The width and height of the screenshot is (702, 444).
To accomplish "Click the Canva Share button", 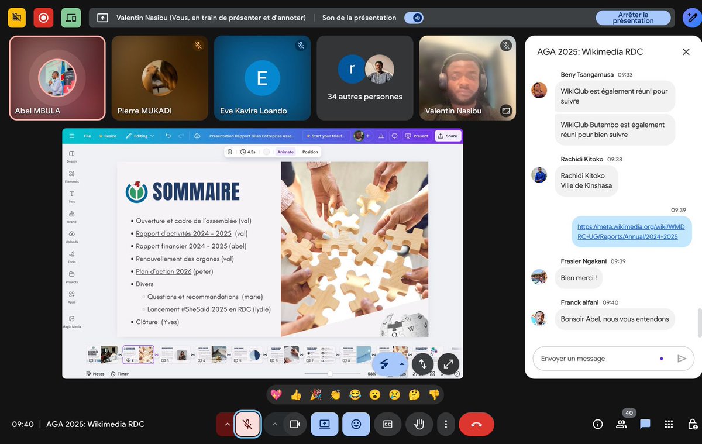I will coord(448,136).
